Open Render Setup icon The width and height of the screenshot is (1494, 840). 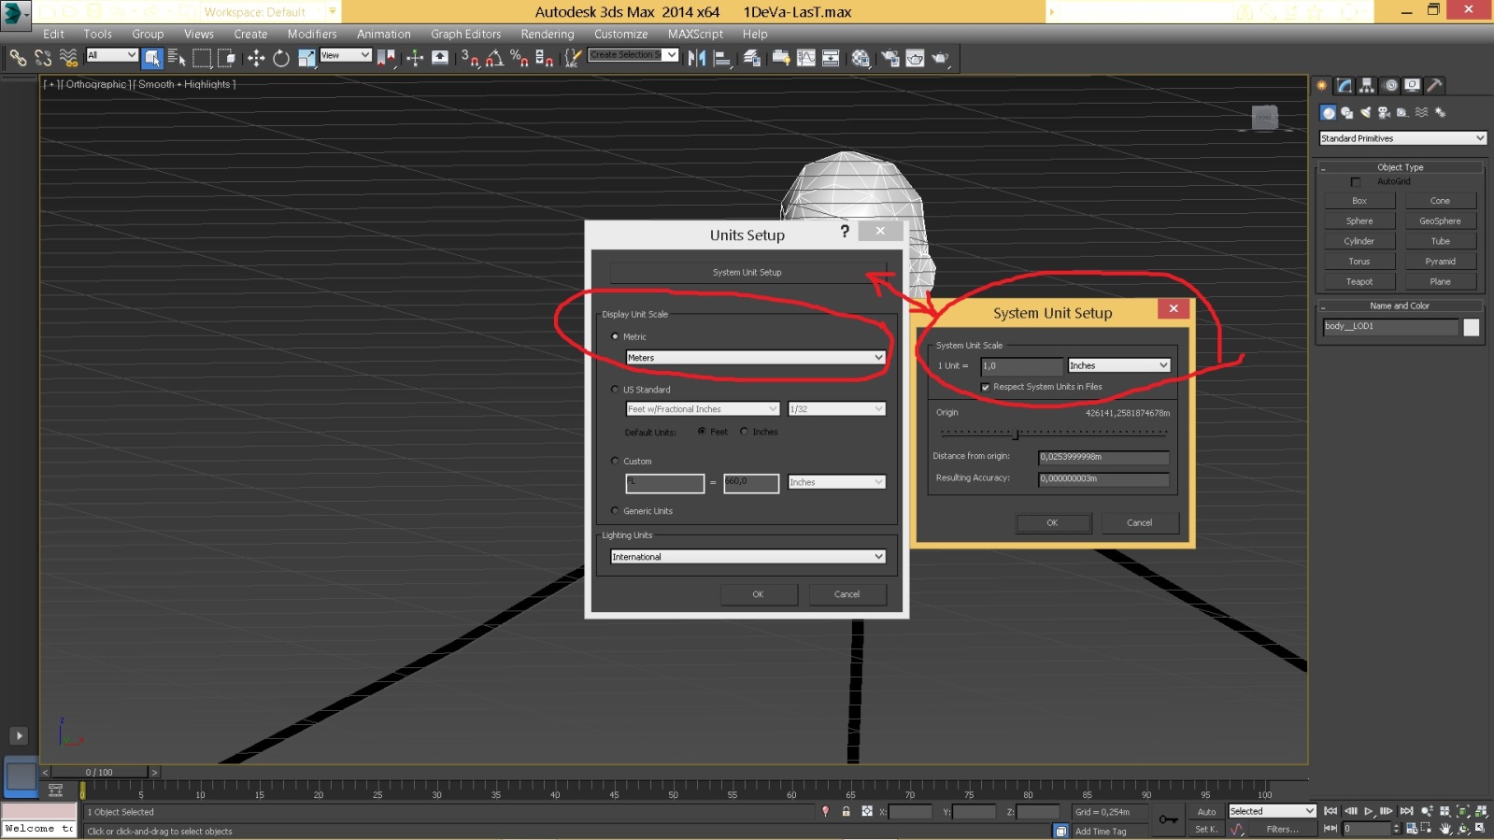[x=890, y=58]
